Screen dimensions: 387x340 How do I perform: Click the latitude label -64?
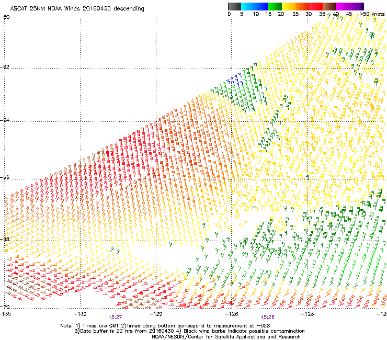[5, 120]
